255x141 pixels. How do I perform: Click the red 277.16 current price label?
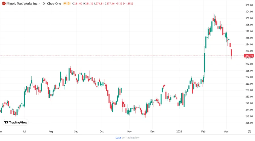[x=249, y=56]
